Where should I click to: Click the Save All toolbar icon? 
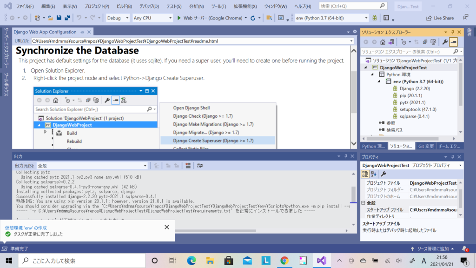[x=67, y=18]
